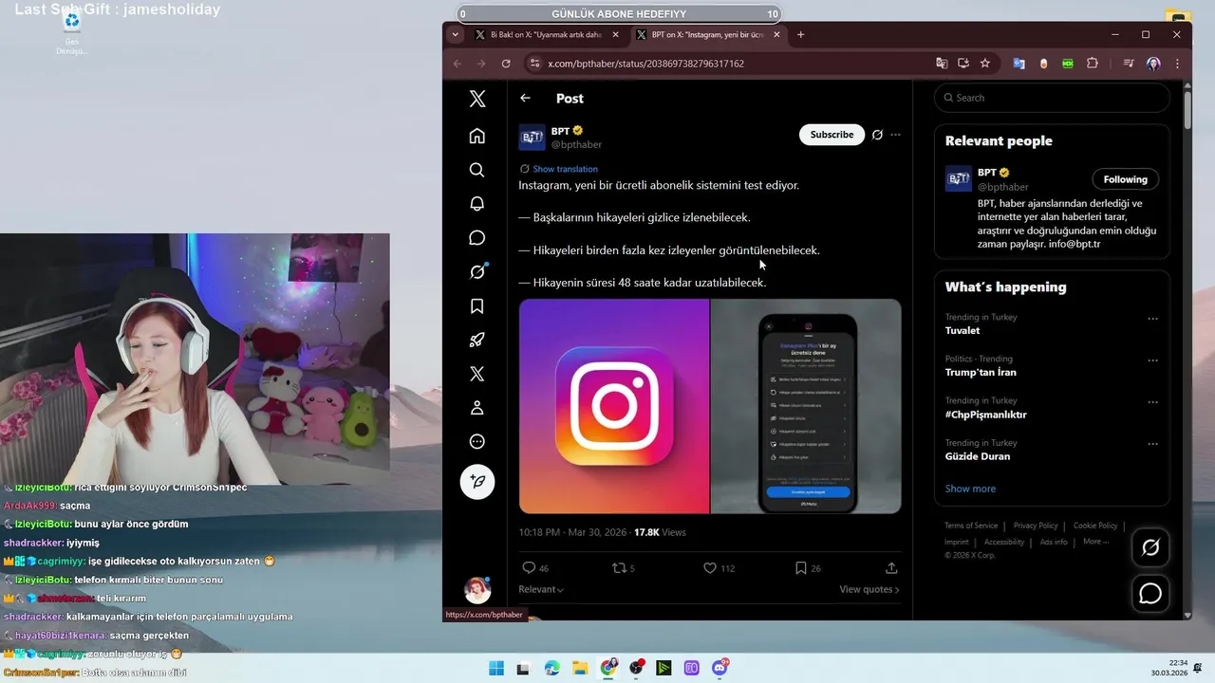Image resolution: width=1215 pixels, height=683 pixels.
Task: Select BPT on X browser tab
Action: pyautogui.click(x=707, y=35)
